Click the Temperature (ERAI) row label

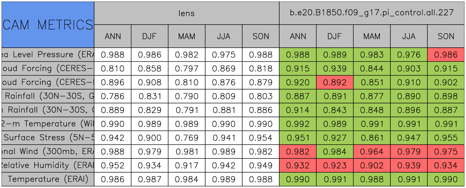48,179
